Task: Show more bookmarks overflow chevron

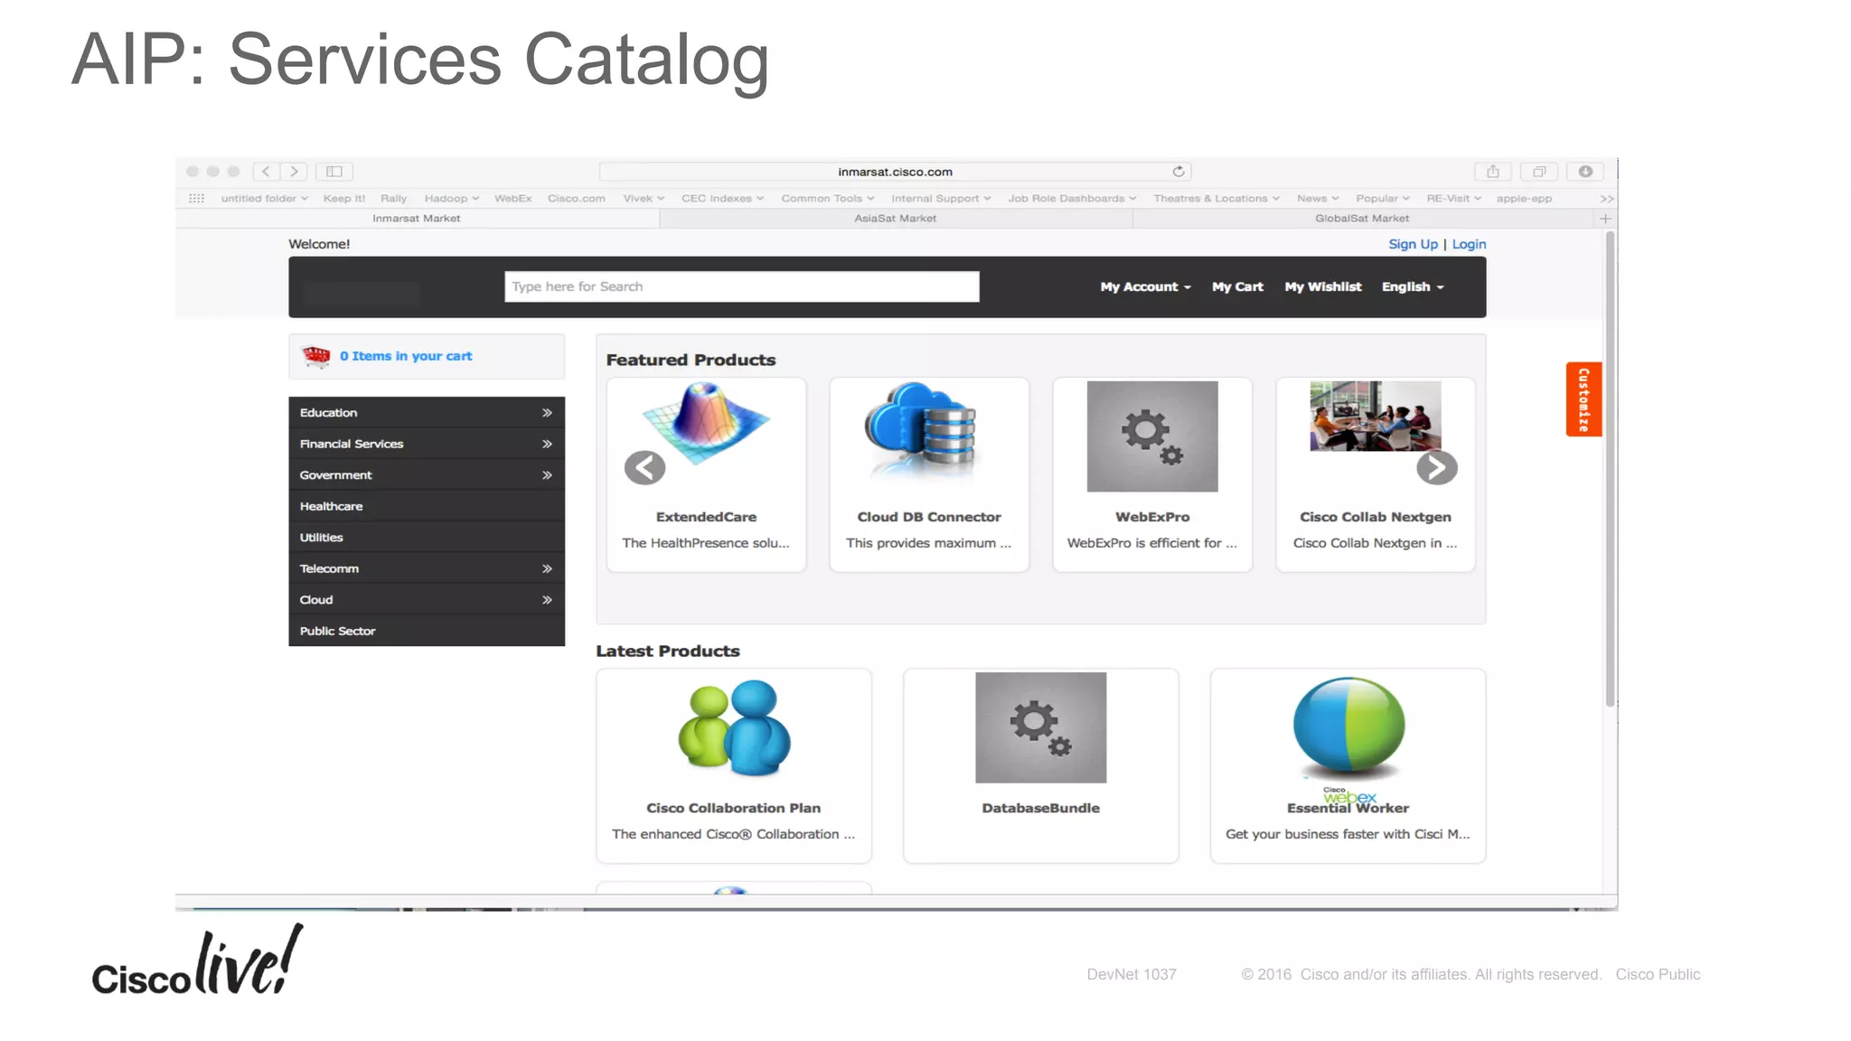Action: coord(1606,199)
